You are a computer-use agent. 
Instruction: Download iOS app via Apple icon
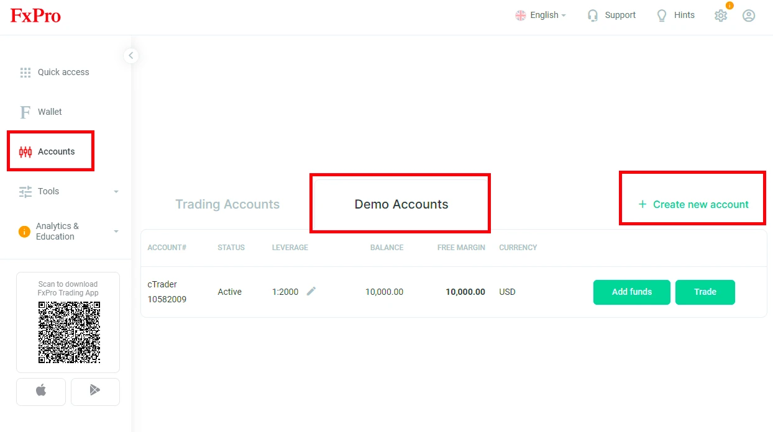[40, 391]
